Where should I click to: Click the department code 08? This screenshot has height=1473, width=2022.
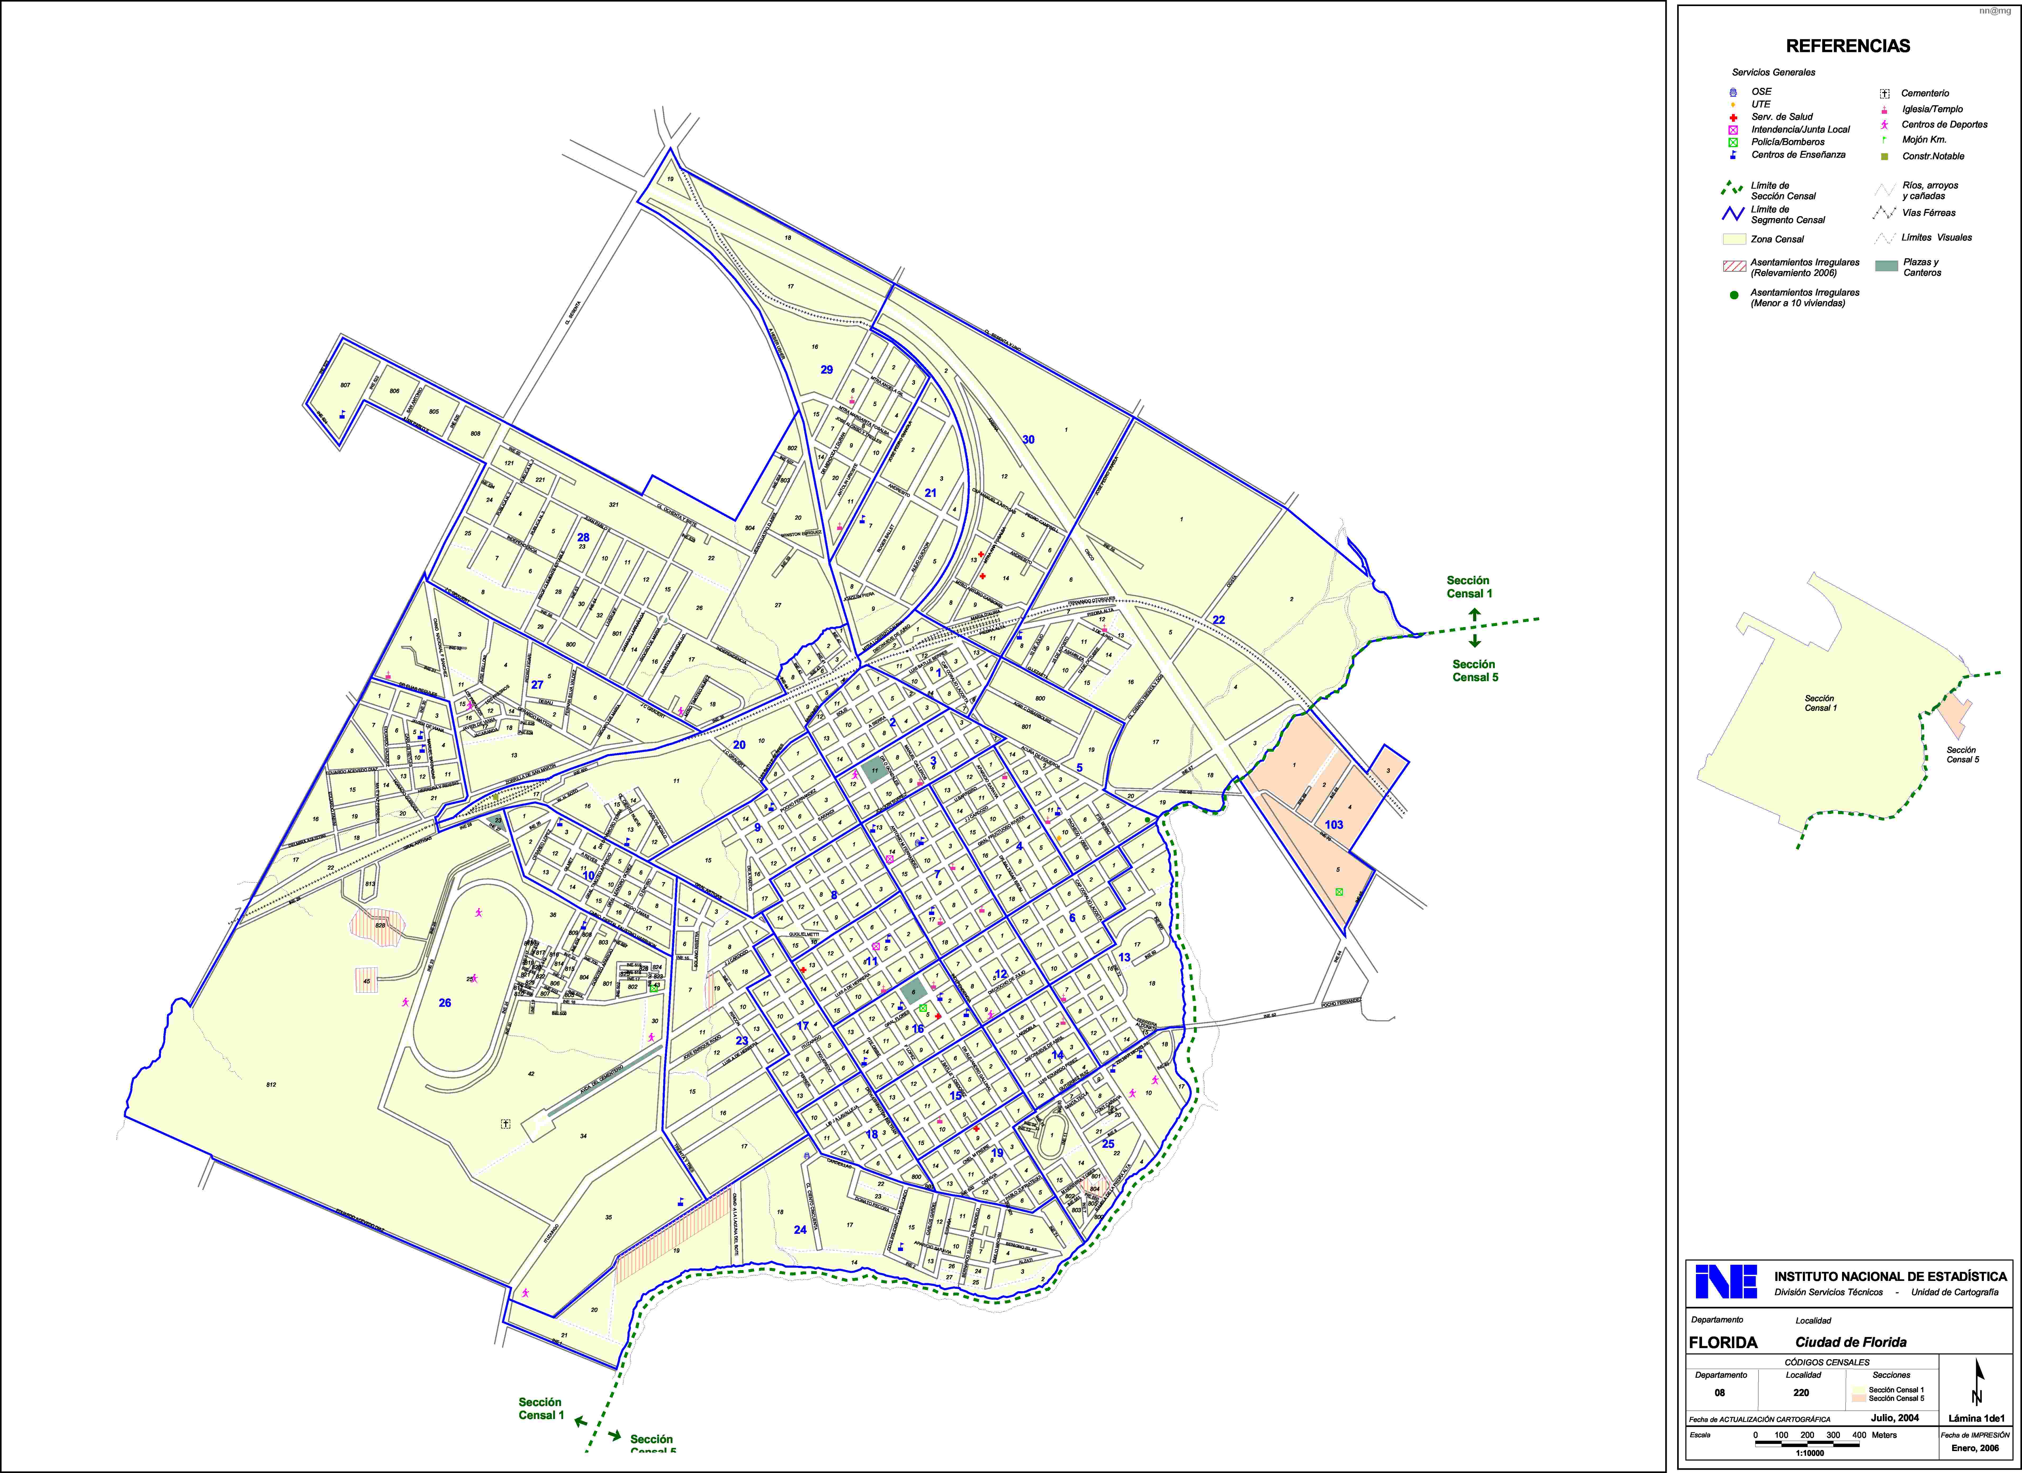pos(1720,1393)
